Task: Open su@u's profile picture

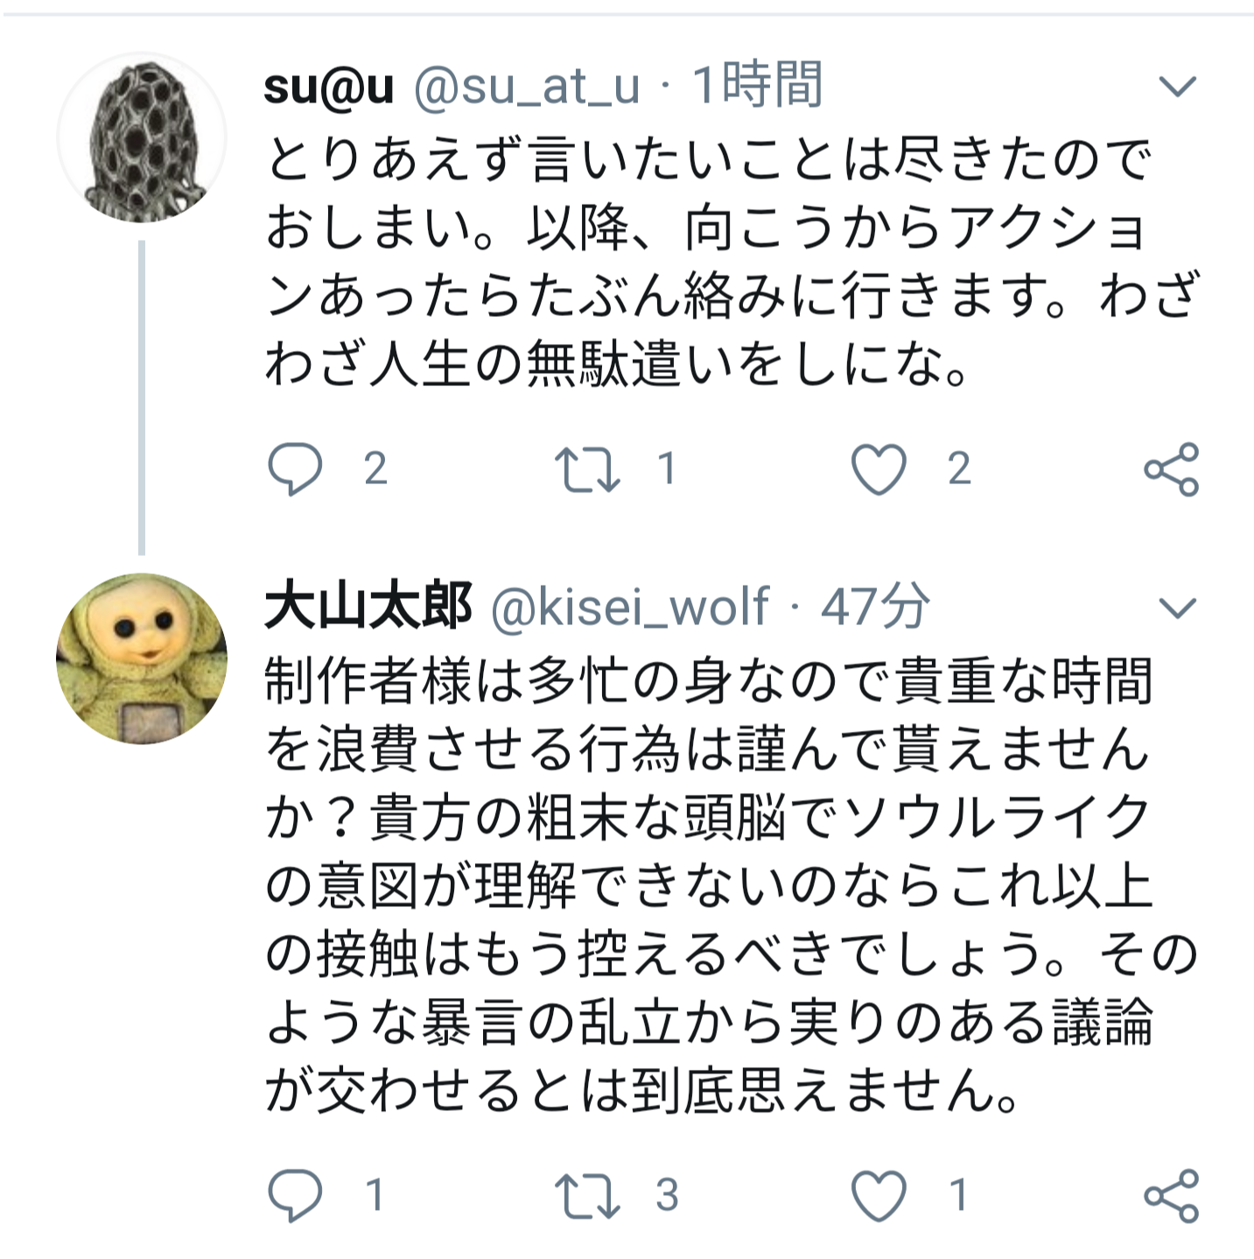Action: pos(142,137)
